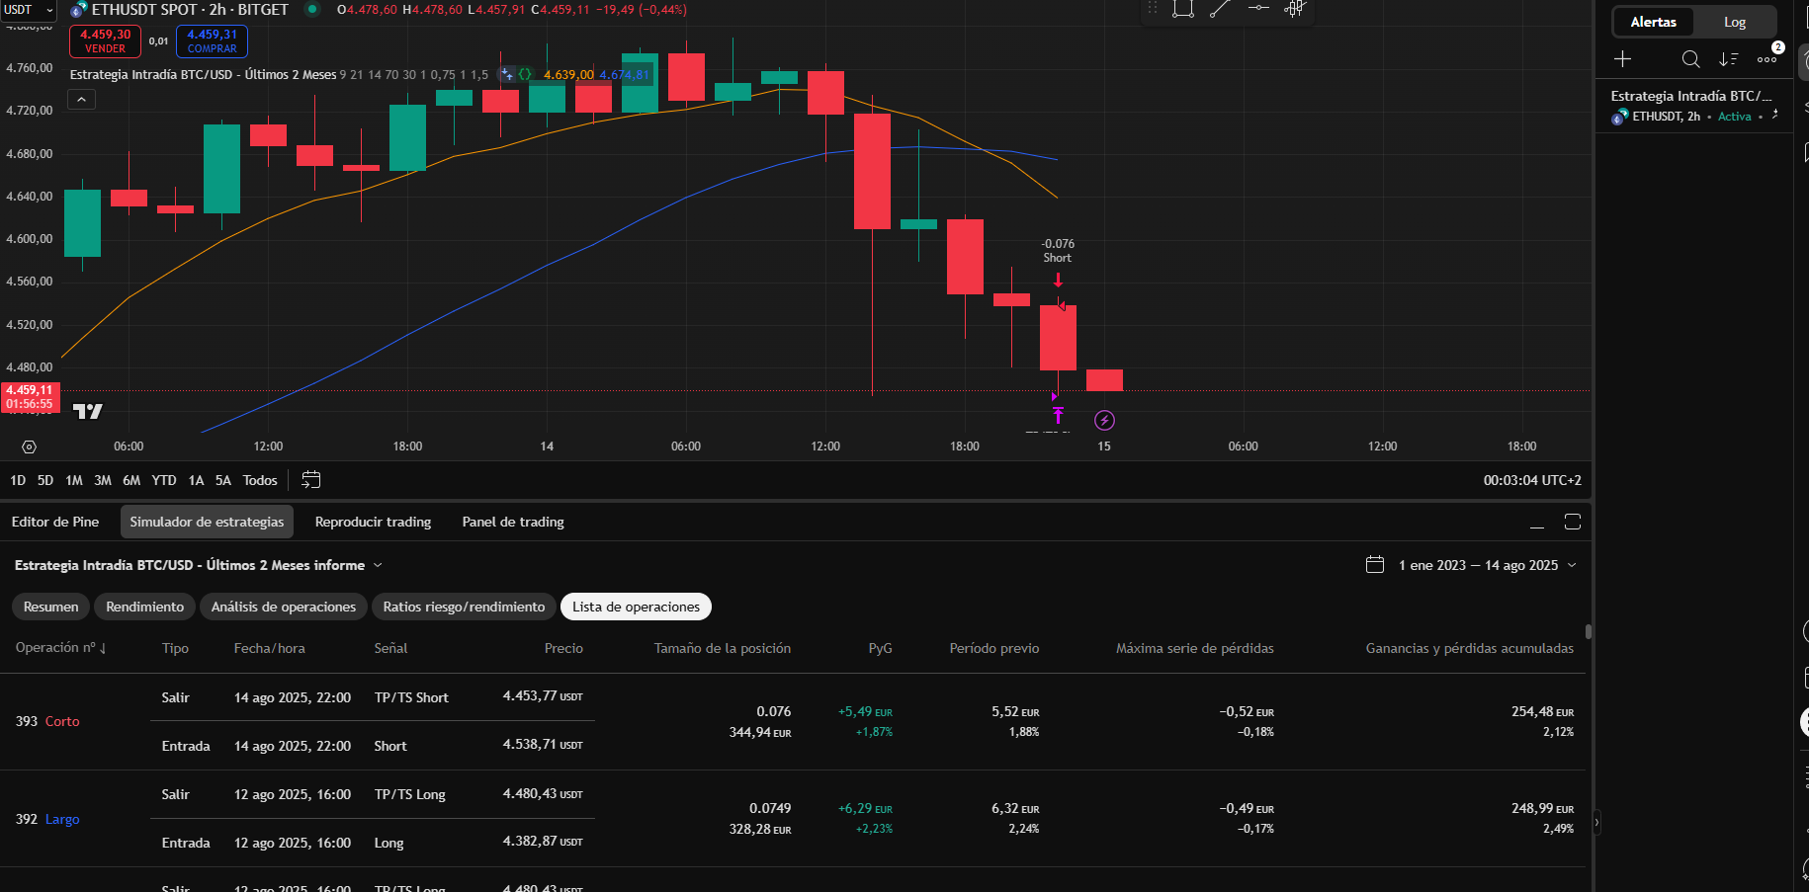Click the search alerts magnifier icon
The width and height of the screenshot is (1809, 892).
click(x=1690, y=59)
